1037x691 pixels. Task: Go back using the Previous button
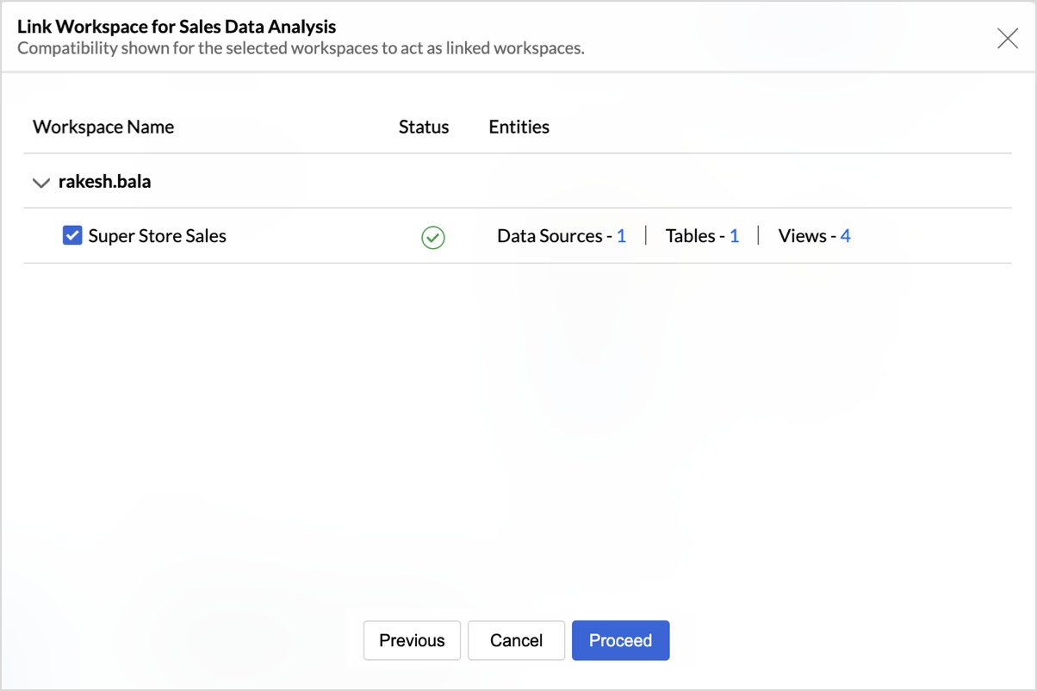click(412, 640)
